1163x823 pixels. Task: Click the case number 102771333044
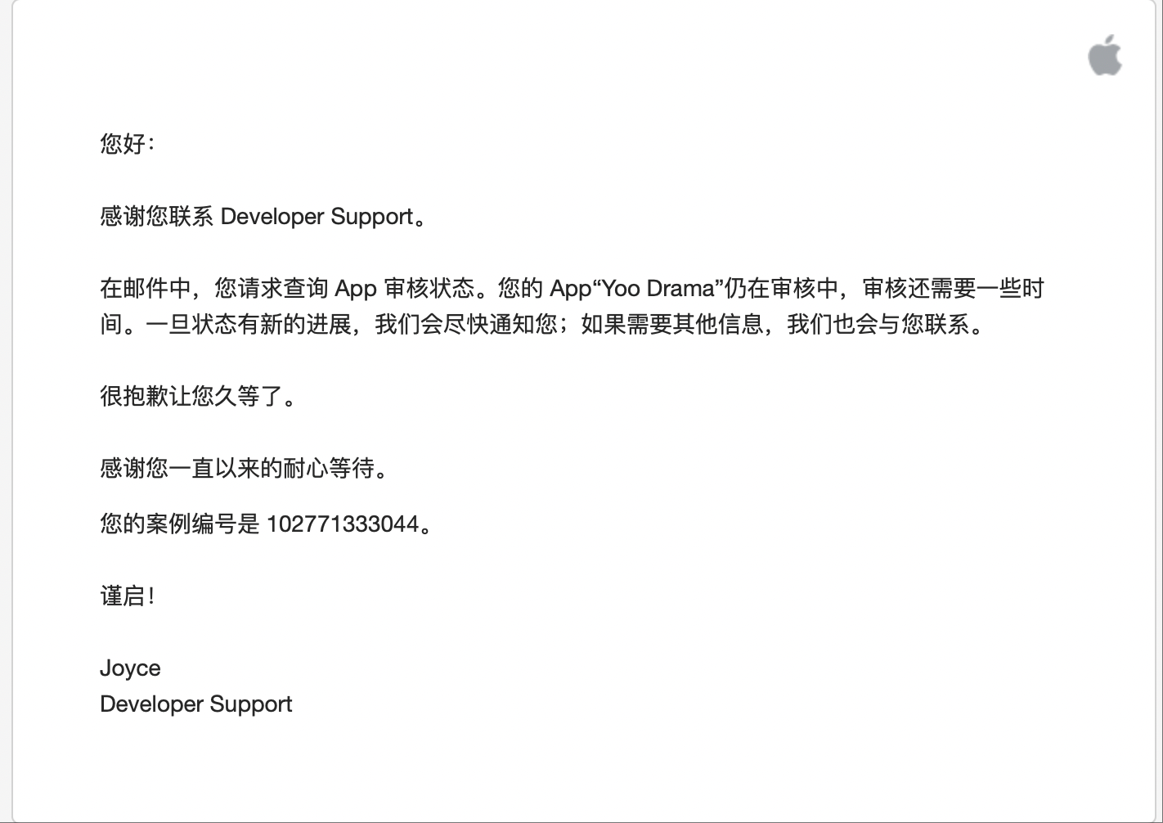(x=343, y=524)
